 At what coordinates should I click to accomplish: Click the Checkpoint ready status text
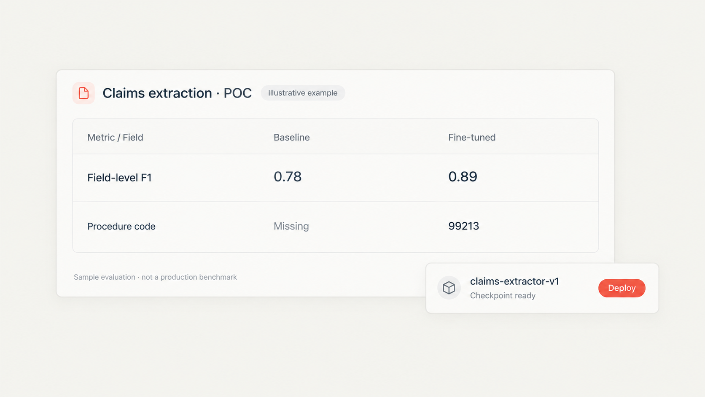click(x=503, y=296)
